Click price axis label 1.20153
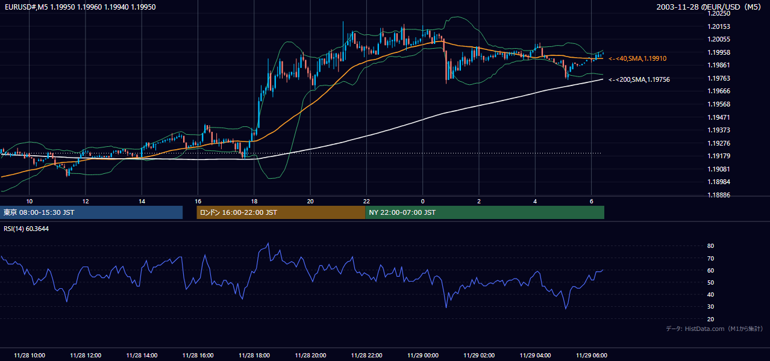This screenshot has height=361, width=770. point(719,26)
